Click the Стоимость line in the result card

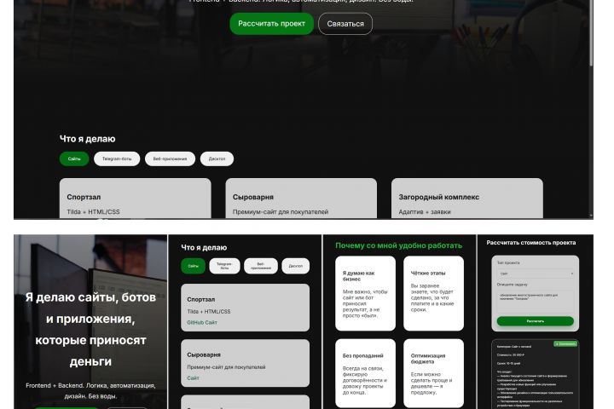(510, 355)
